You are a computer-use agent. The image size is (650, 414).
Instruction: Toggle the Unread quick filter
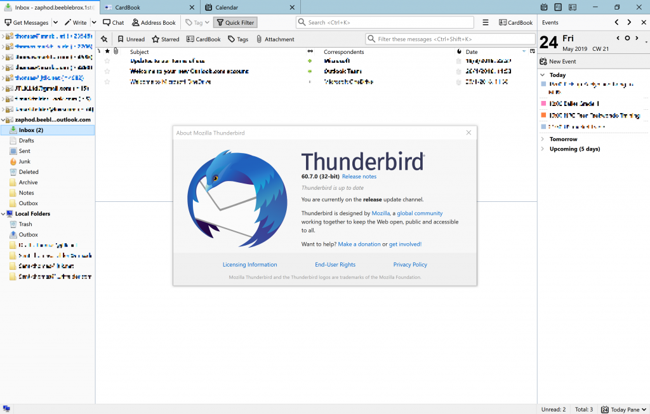pos(131,39)
